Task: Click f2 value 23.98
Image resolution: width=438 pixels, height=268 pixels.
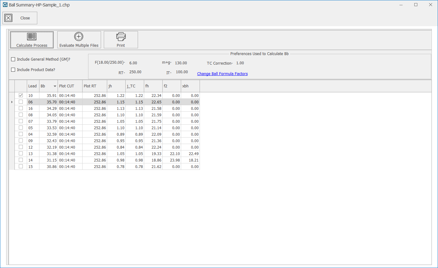Action: (175, 160)
